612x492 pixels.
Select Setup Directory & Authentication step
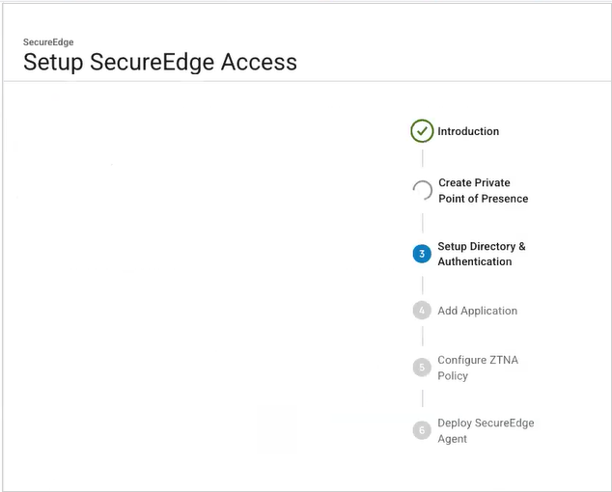pyautogui.click(x=481, y=254)
